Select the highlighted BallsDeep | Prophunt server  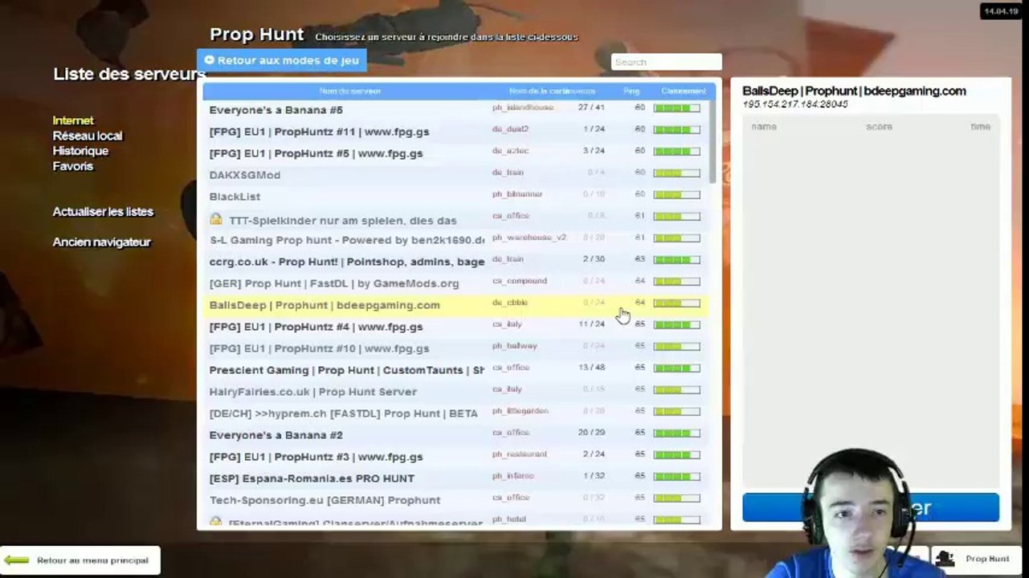point(455,305)
